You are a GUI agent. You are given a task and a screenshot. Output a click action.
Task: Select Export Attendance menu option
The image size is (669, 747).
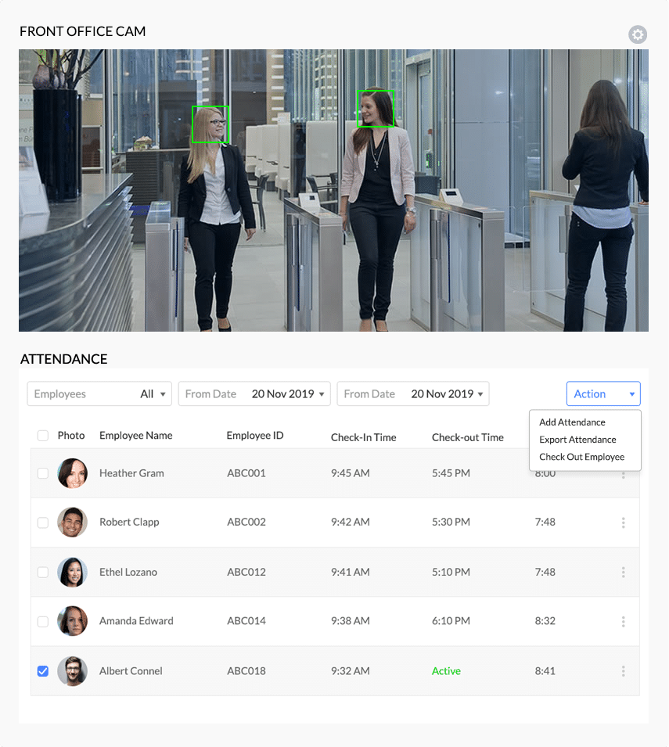[x=577, y=440]
